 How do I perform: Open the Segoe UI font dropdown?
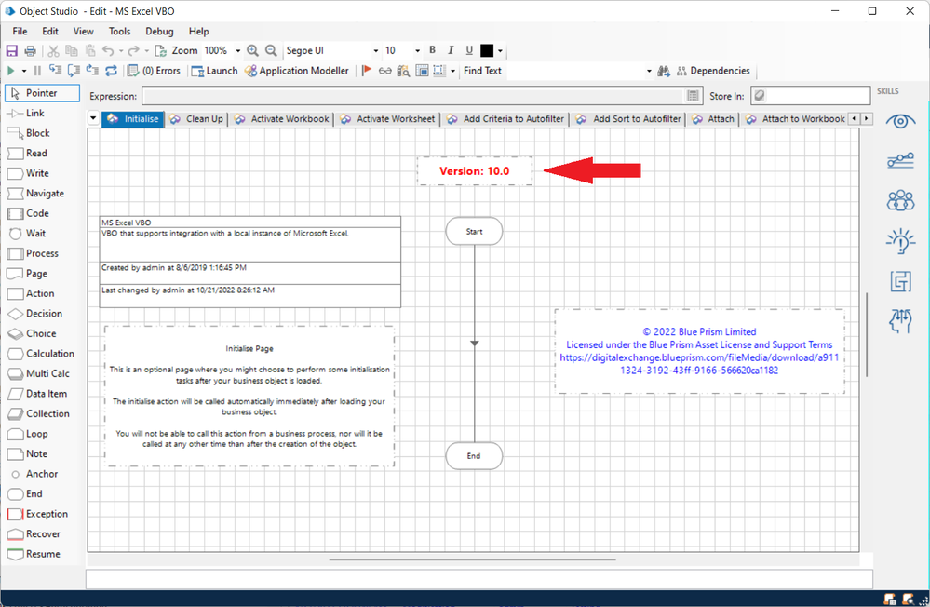(x=375, y=51)
